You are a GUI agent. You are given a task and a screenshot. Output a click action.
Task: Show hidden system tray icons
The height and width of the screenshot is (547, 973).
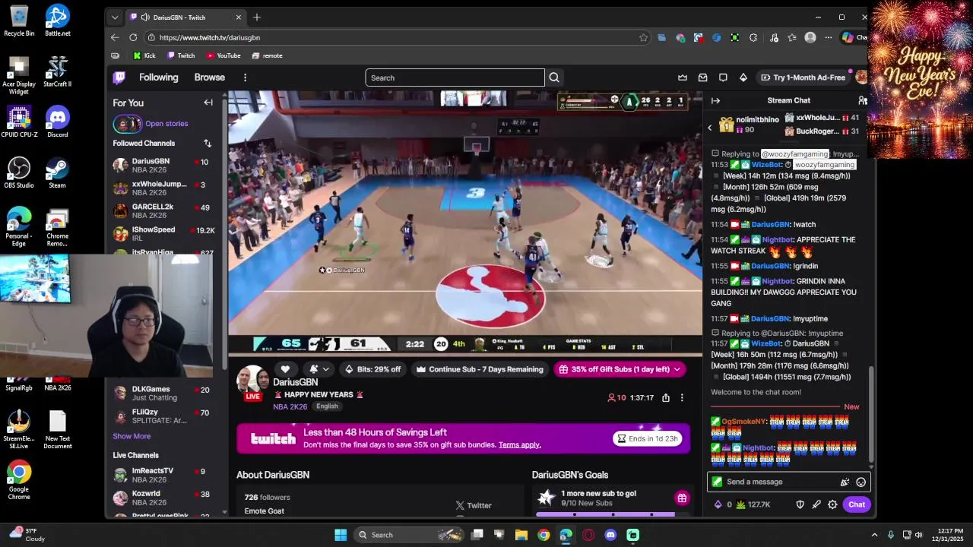(874, 535)
